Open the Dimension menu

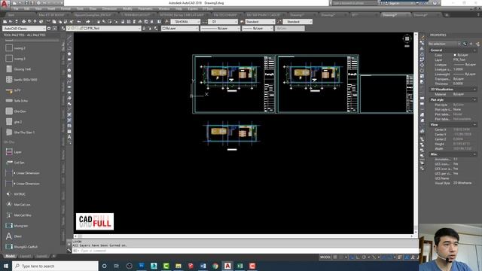coord(109,9)
